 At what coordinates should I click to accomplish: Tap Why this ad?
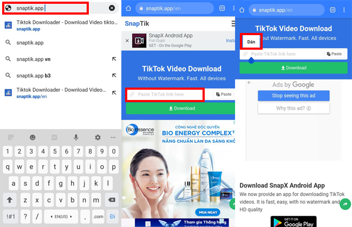click(294, 108)
